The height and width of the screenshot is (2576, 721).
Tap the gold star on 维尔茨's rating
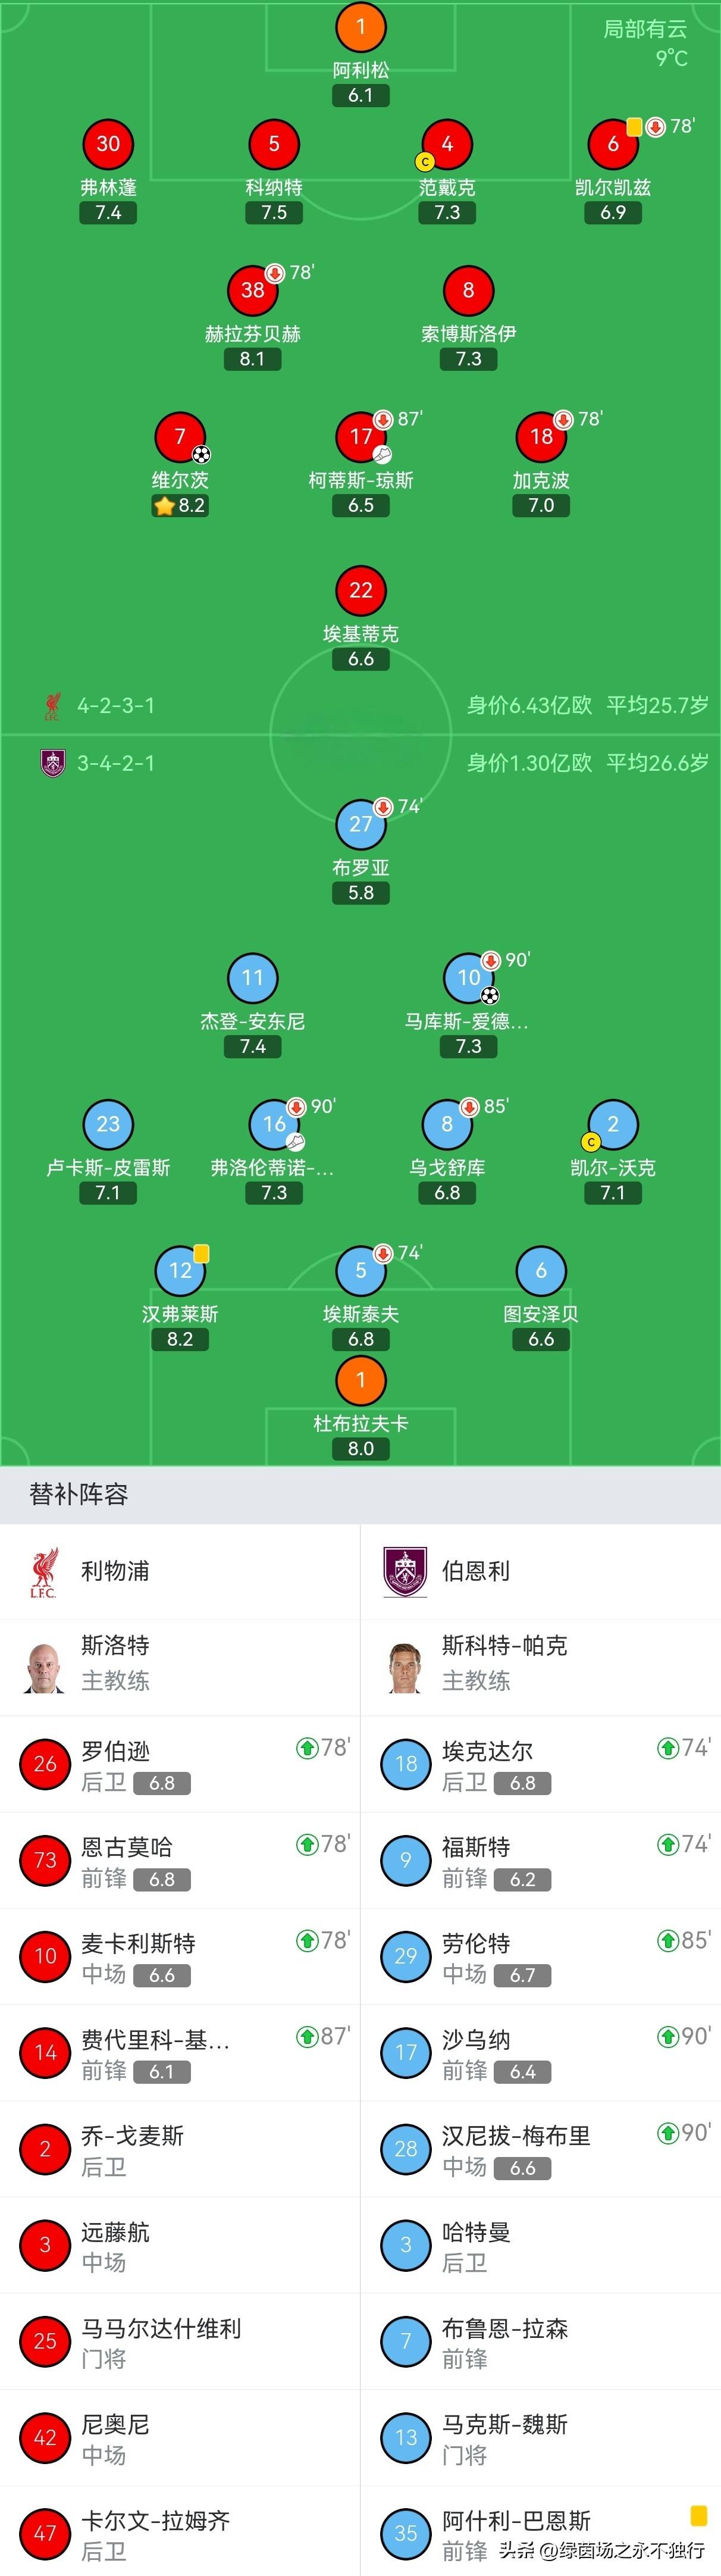[164, 506]
